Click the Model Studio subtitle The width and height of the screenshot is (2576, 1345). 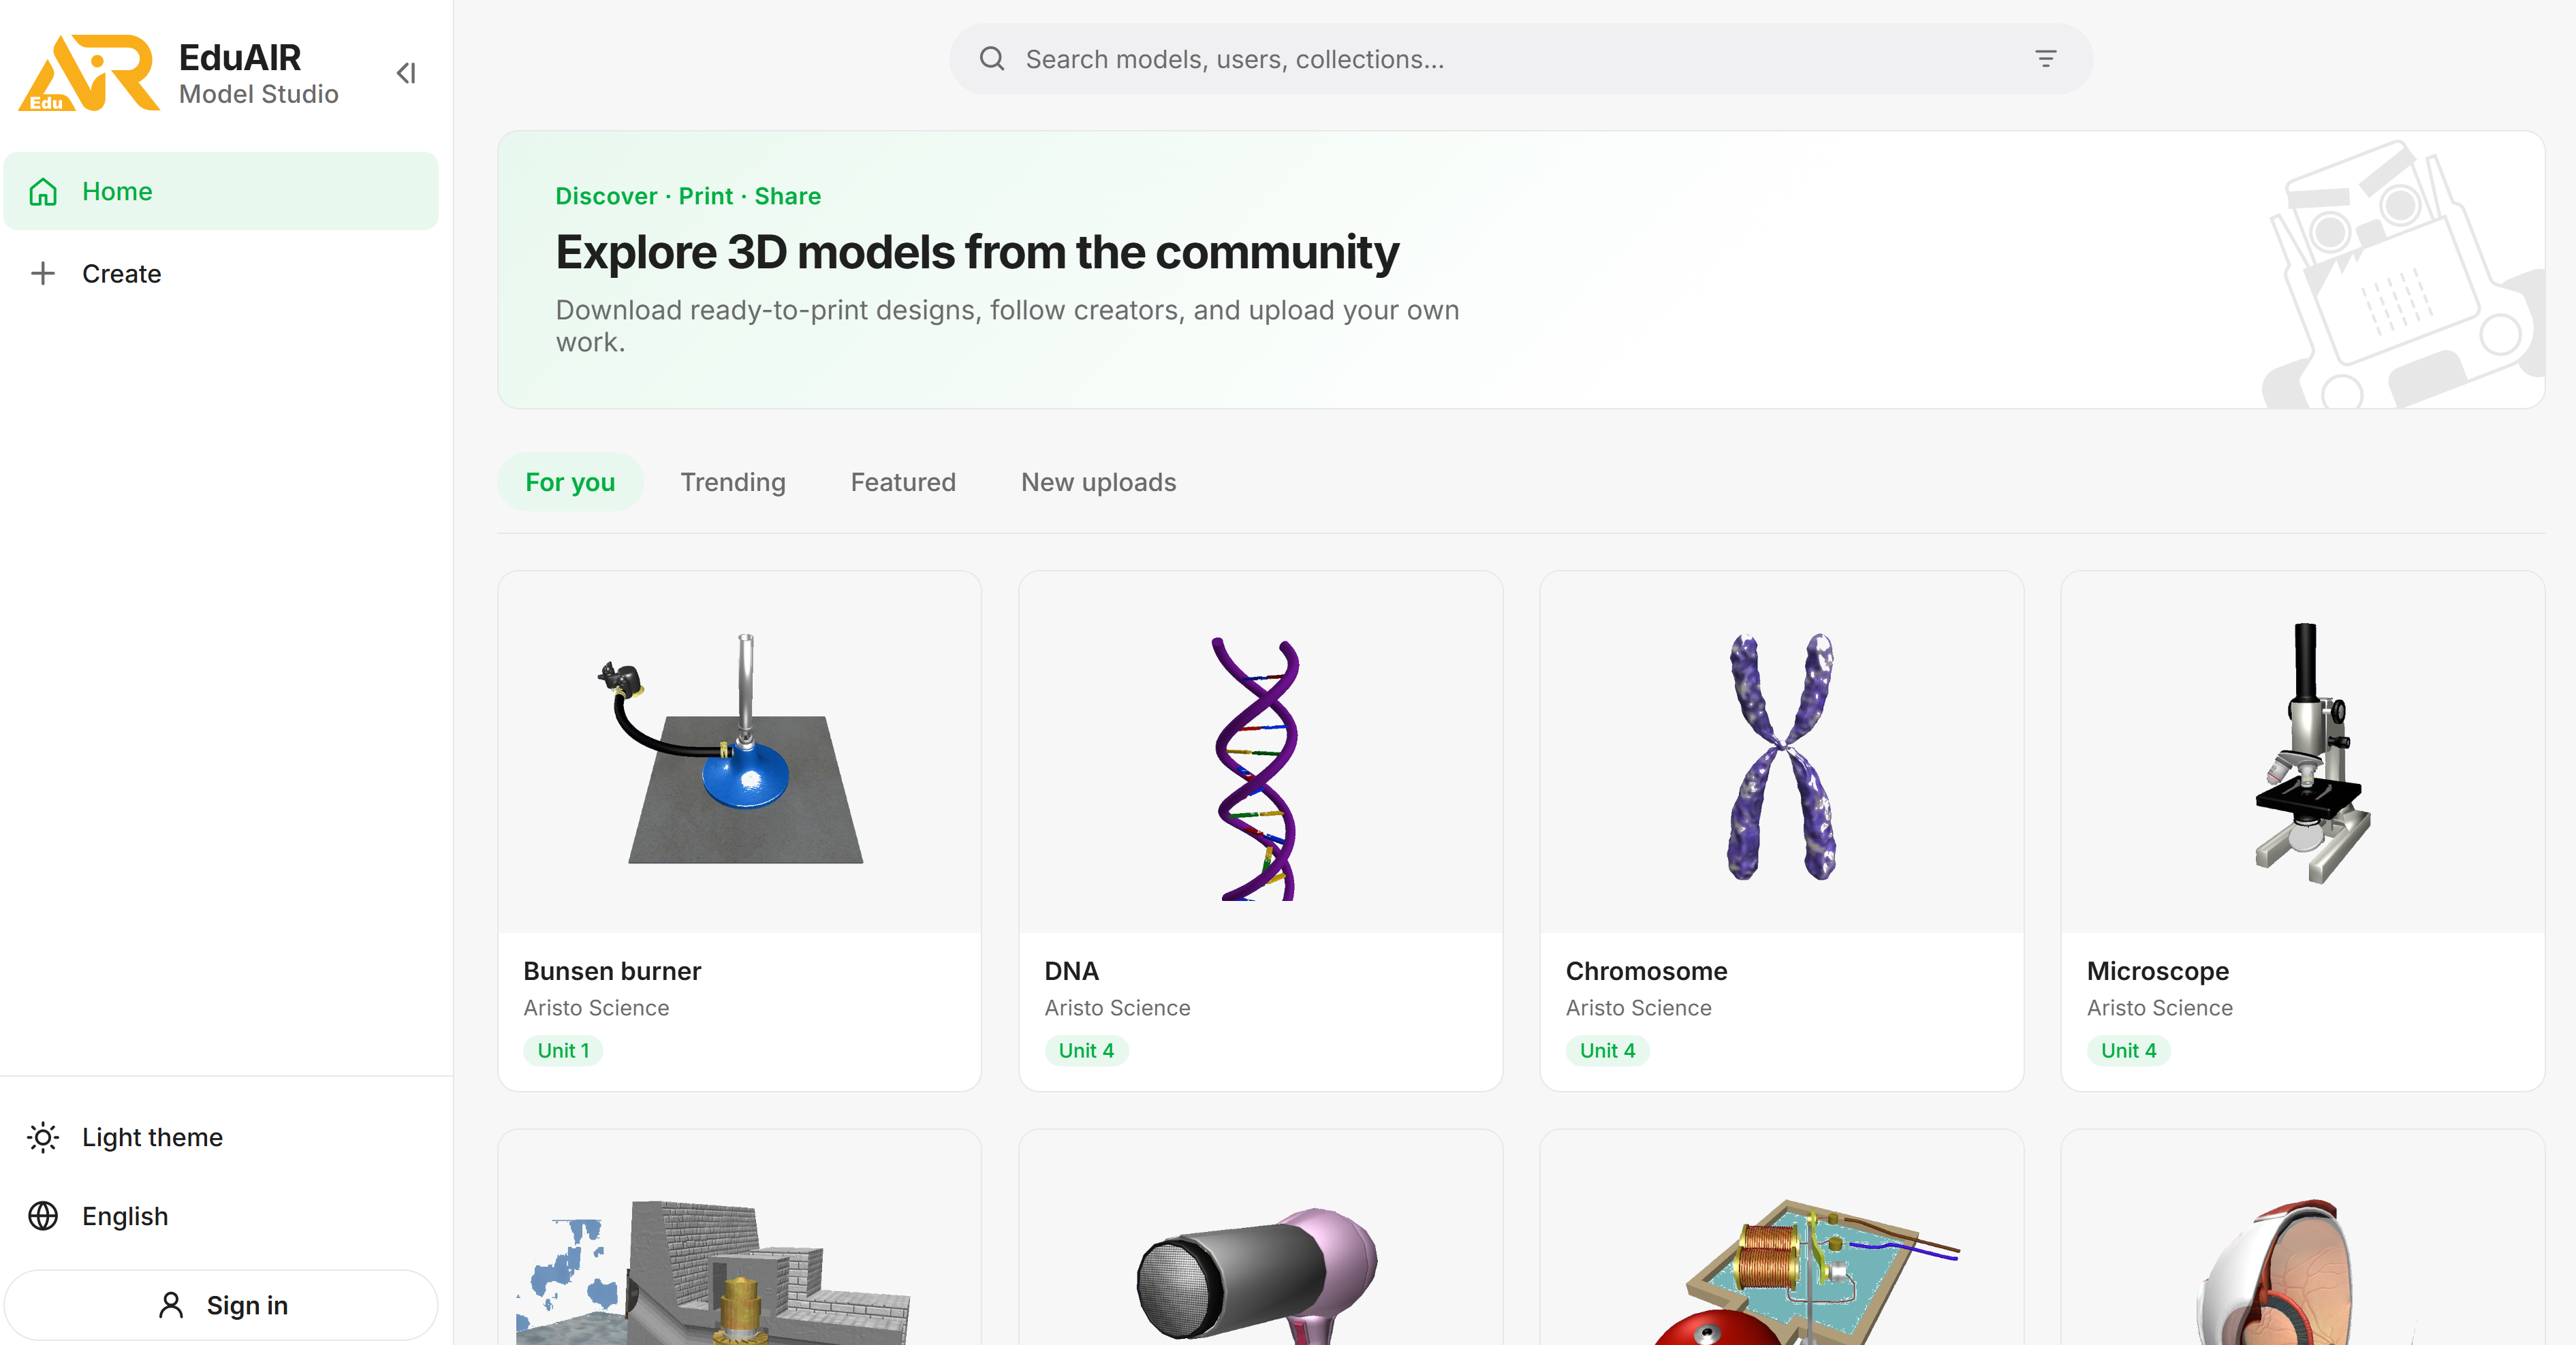[258, 94]
